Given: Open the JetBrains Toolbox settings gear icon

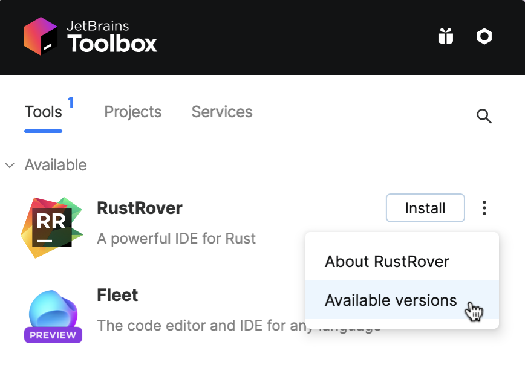Looking at the screenshot, I should pyautogui.click(x=484, y=36).
